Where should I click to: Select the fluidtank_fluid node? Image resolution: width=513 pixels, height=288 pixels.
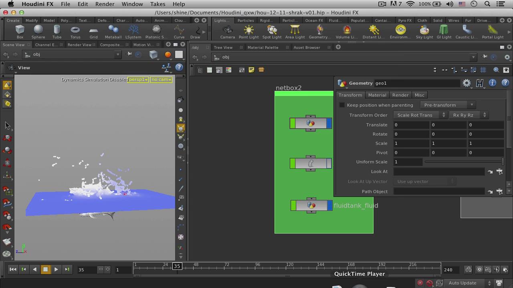click(311, 206)
